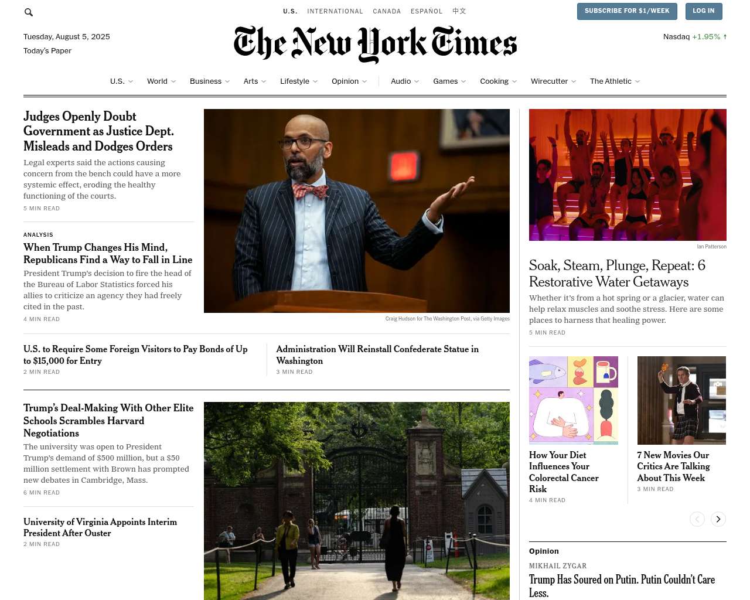The image size is (750, 600).
Task: Open the colorectal cancer diet illustration thumbnail
Action: click(x=574, y=400)
